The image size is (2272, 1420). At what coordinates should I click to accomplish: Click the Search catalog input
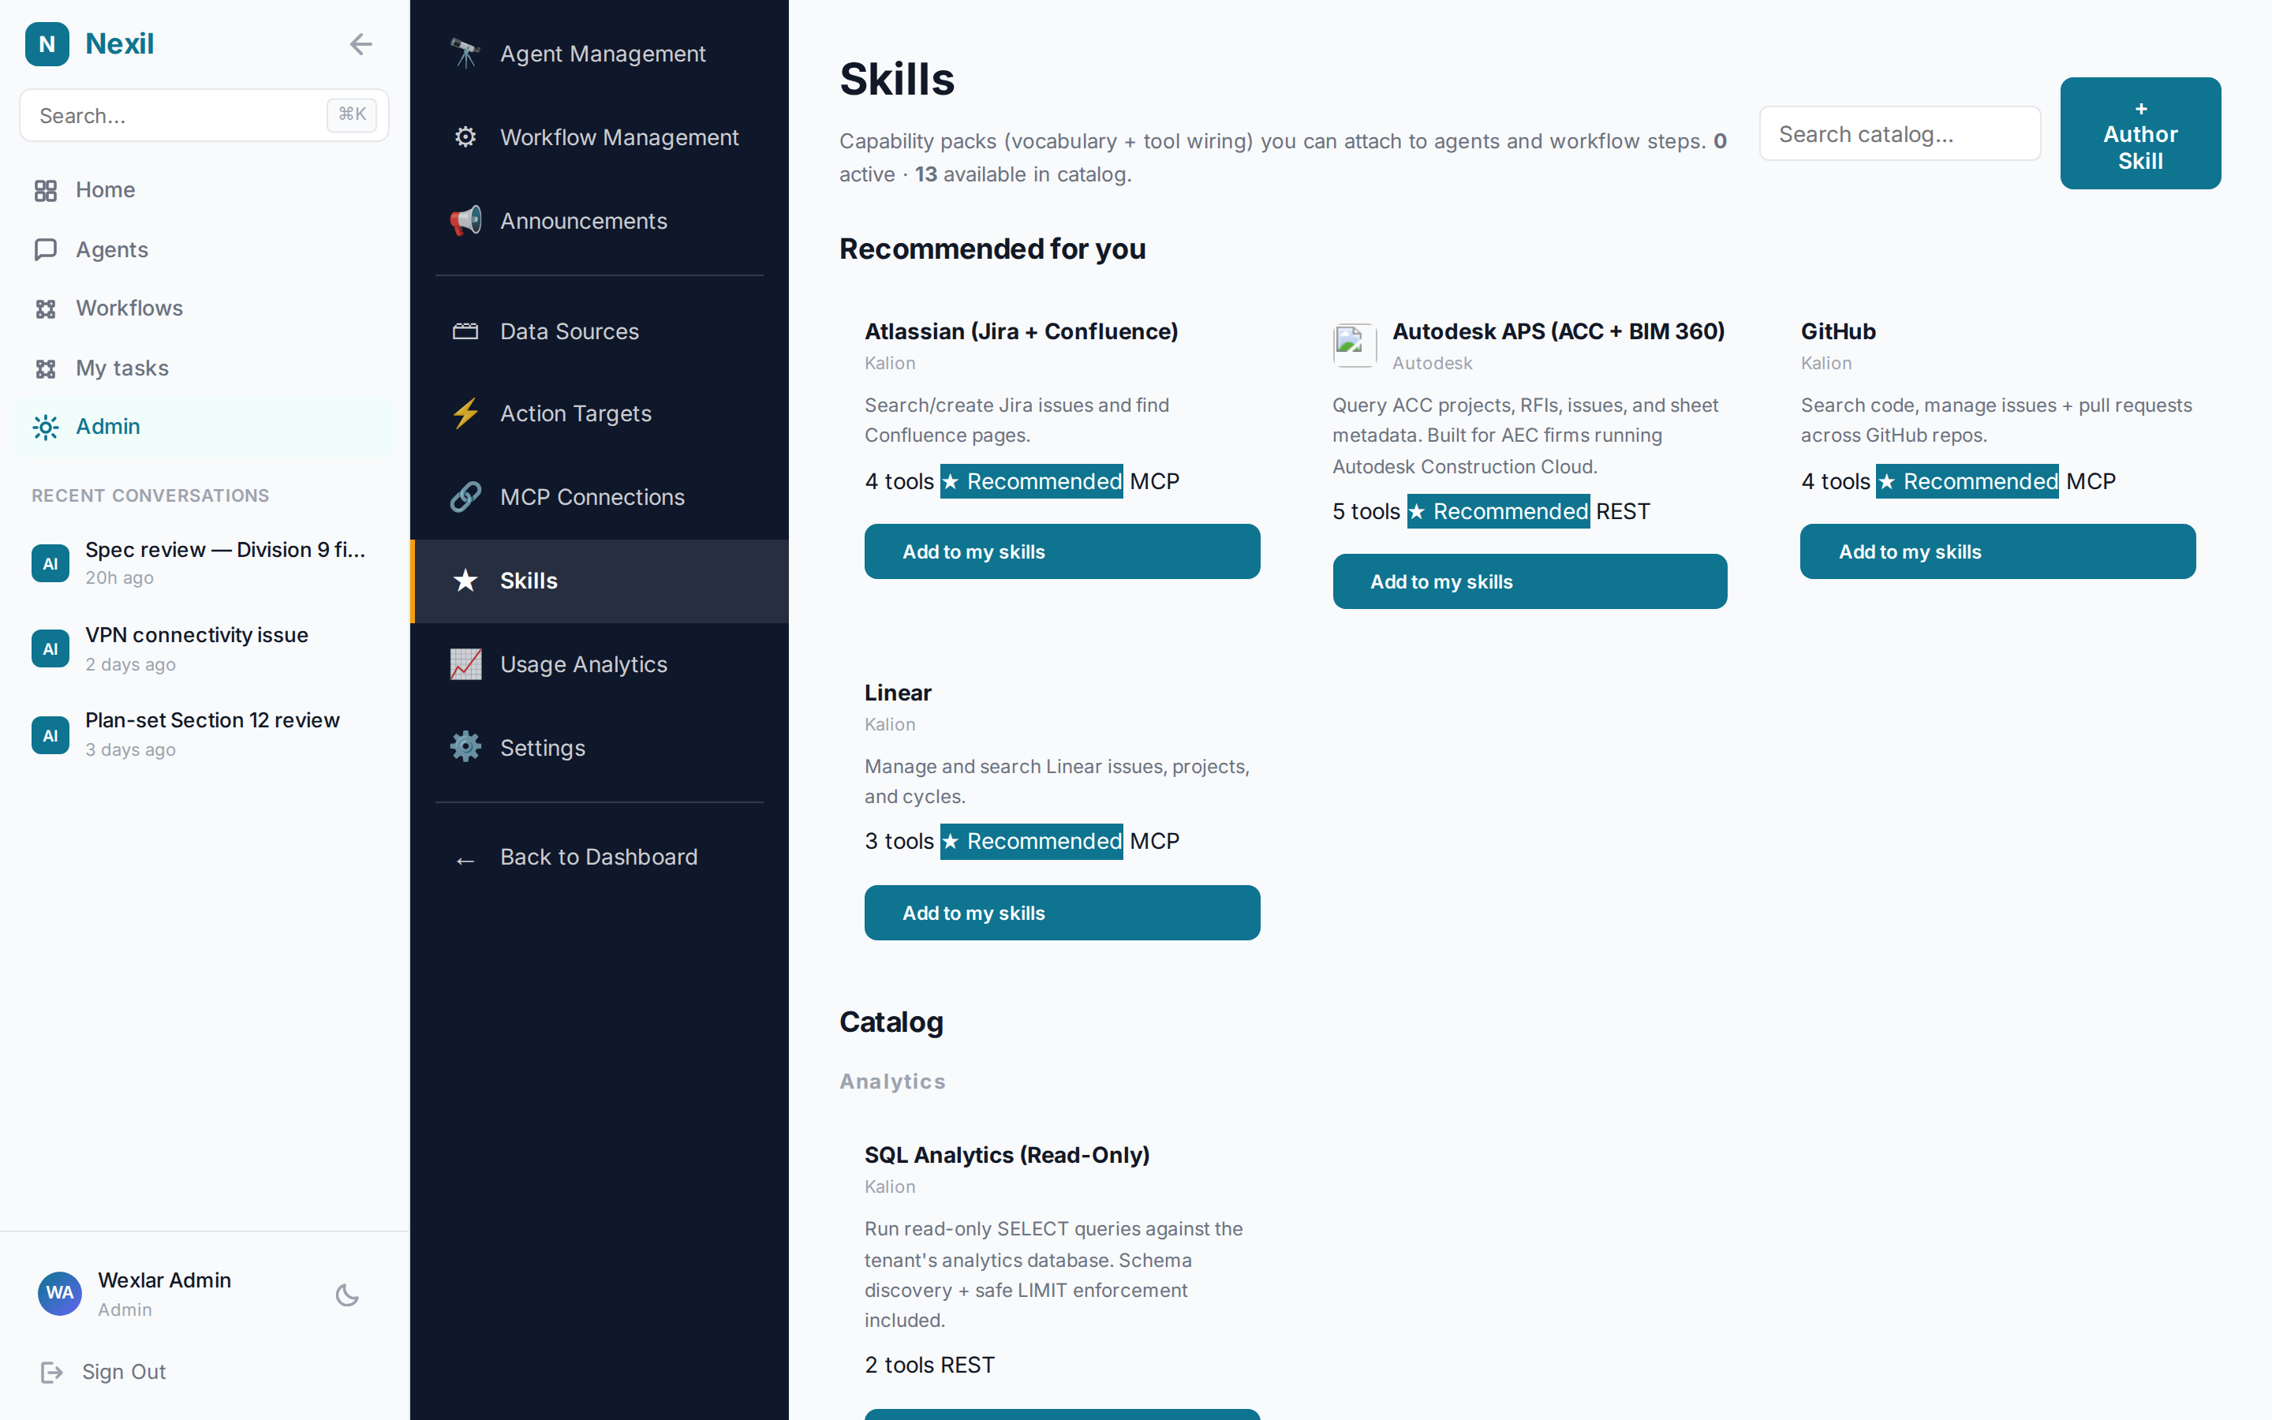(x=1900, y=134)
